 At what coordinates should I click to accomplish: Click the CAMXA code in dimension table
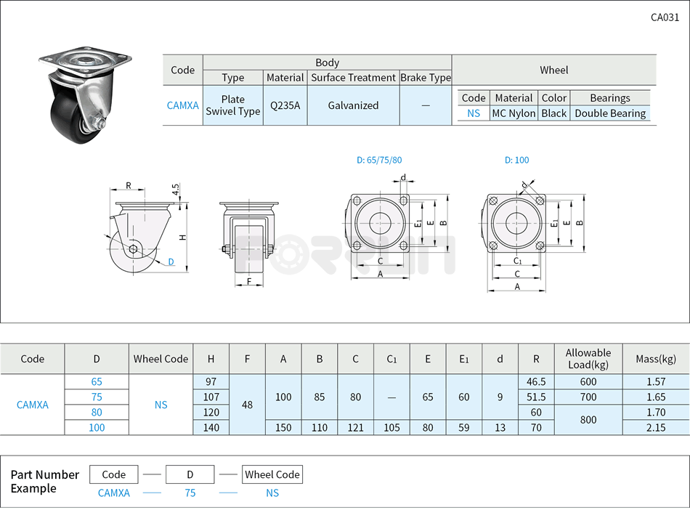point(33,405)
